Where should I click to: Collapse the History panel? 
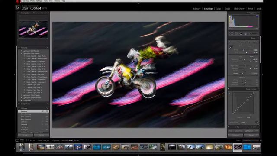coord(19,108)
